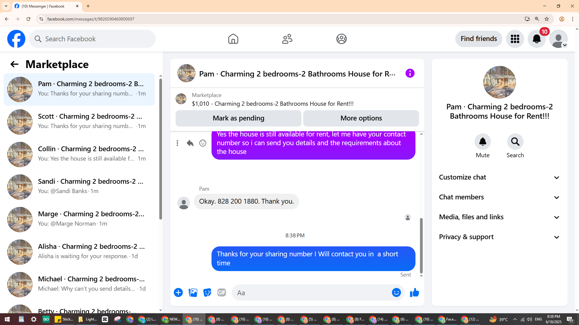Image resolution: width=579 pixels, height=325 pixels.
Task: Open the Marge conversation in the list
Action: coord(79,220)
